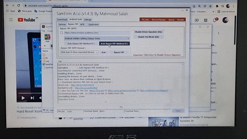Skip to next YouTube video

click(x=32, y=98)
